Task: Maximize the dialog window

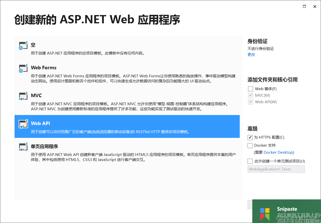Action: point(304,7)
